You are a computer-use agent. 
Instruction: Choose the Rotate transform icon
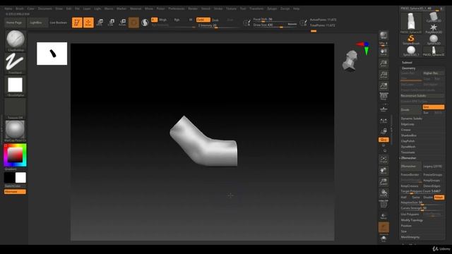point(122,23)
